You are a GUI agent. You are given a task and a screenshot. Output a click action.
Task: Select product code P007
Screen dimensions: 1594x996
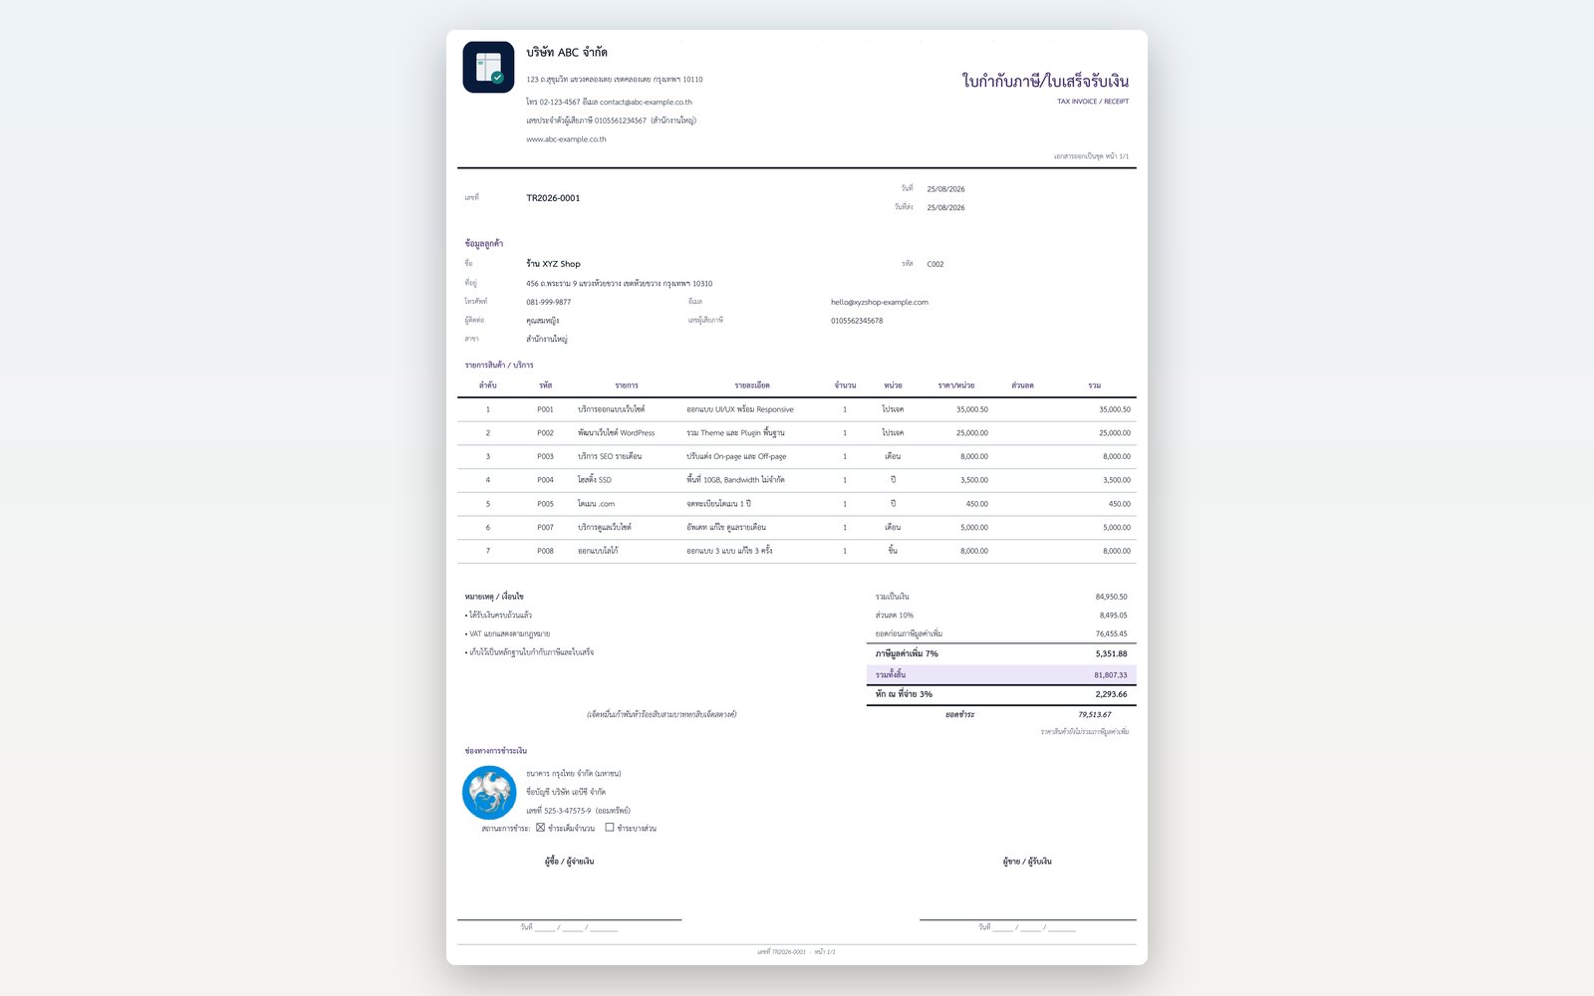(545, 527)
